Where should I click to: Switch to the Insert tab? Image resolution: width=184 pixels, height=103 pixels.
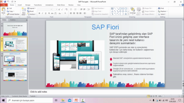tap(20, 5)
